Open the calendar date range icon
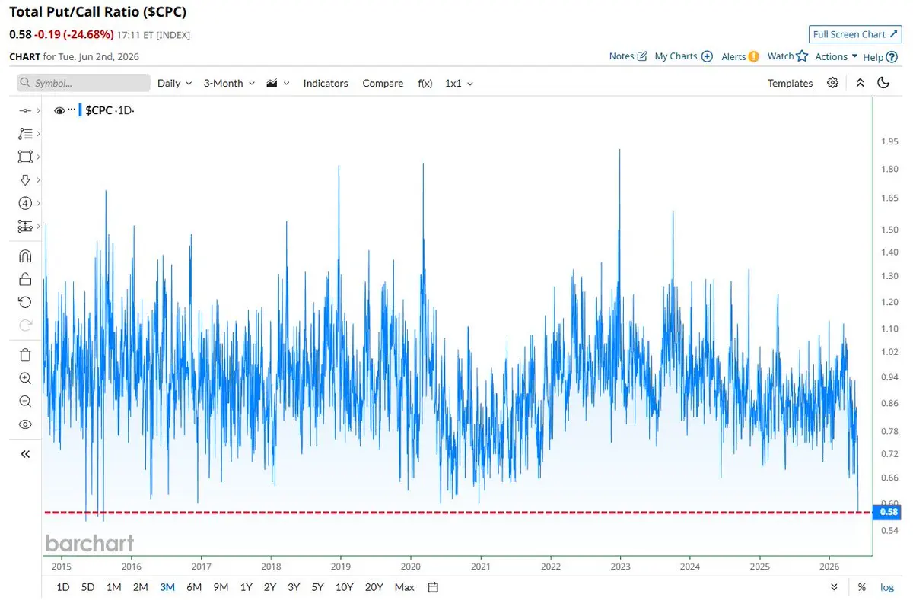913x600 pixels. click(x=433, y=587)
